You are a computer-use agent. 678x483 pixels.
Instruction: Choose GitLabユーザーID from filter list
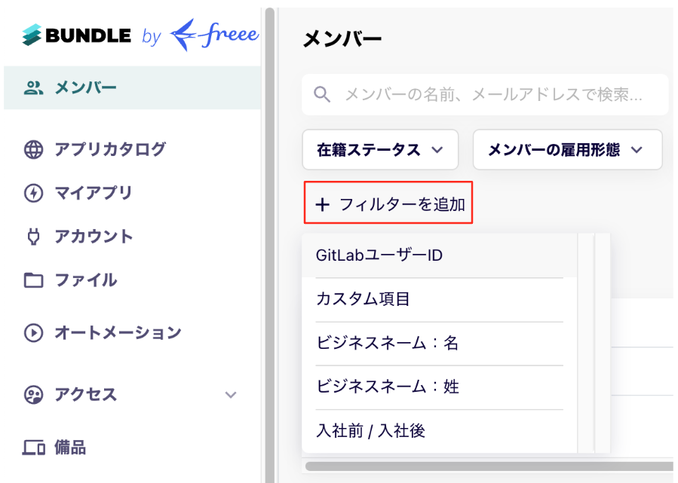[440, 255]
